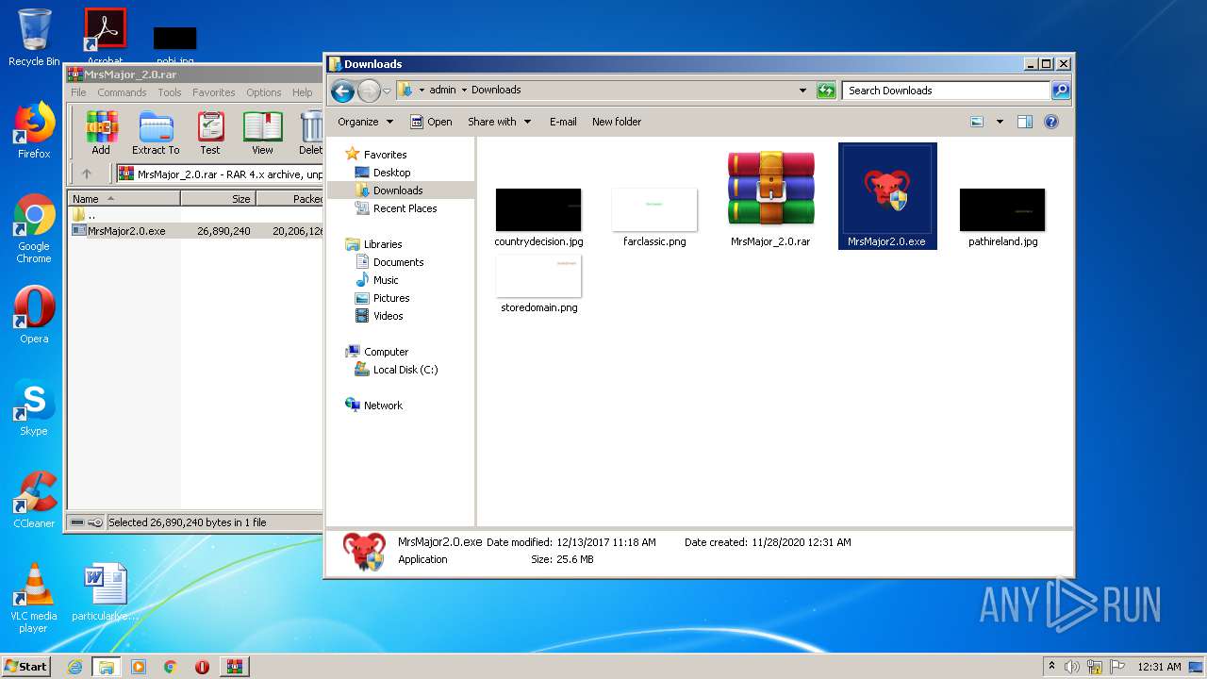The image size is (1207, 679).
Task: Open the view options dropdown arrow
Action: pos(1000,122)
